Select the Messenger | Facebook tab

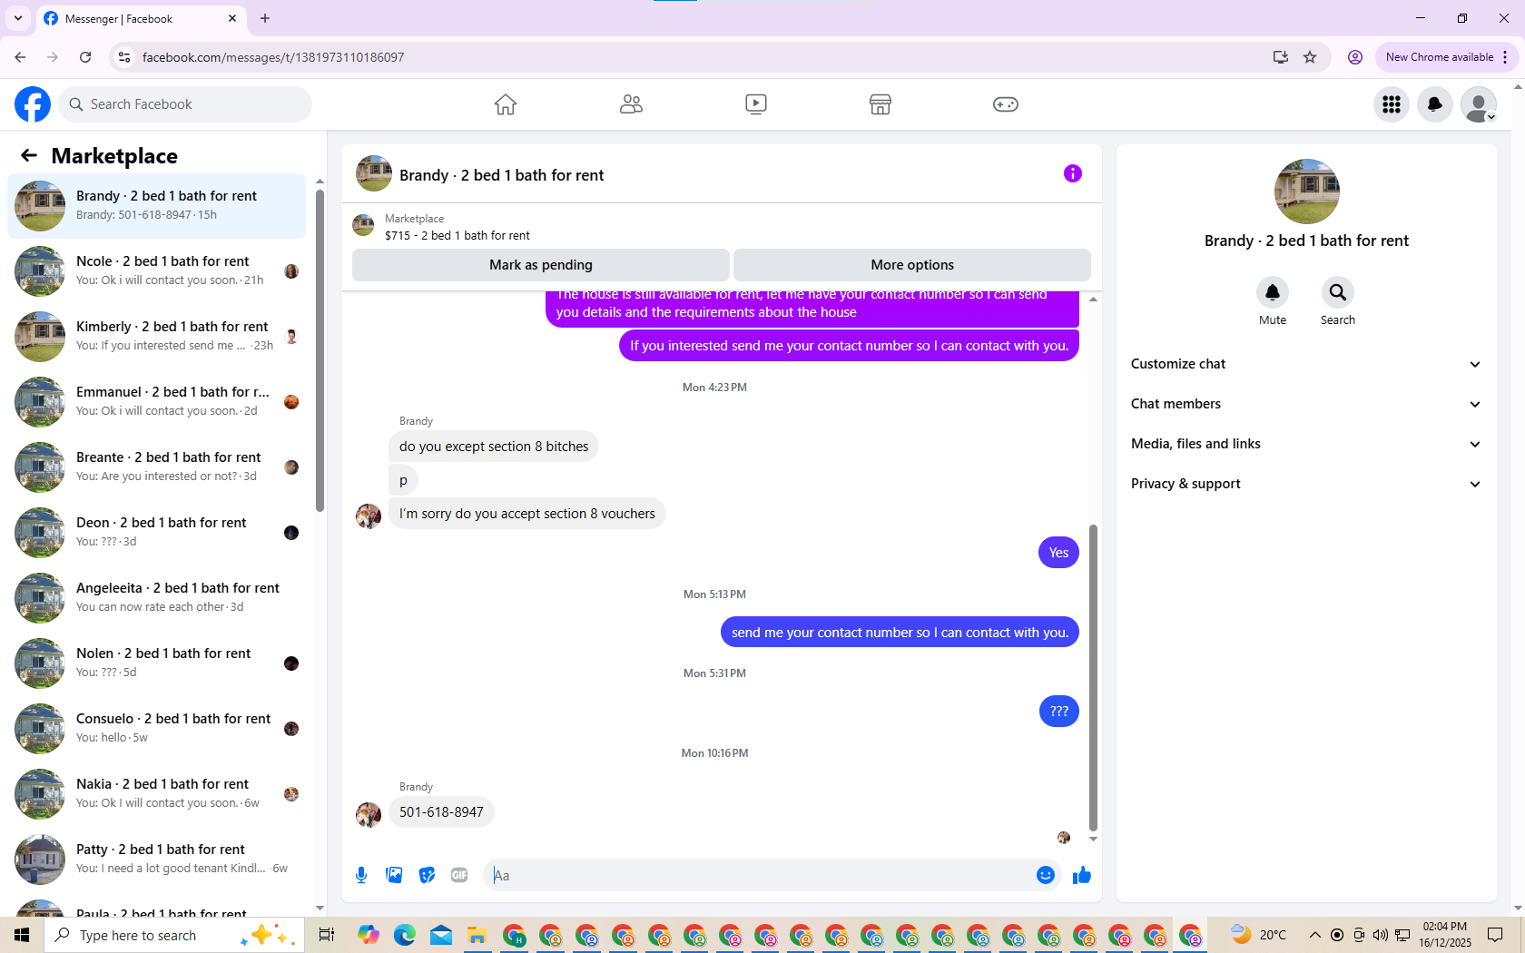141,18
